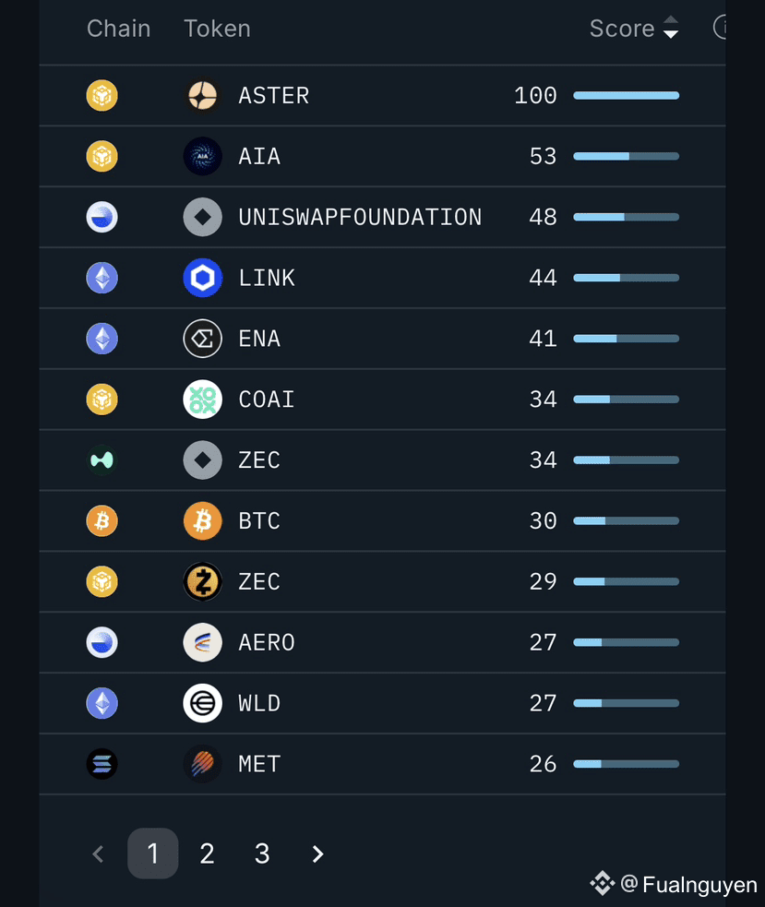765x907 pixels.
Task: Click the Token column header
Action: coord(217,29)
